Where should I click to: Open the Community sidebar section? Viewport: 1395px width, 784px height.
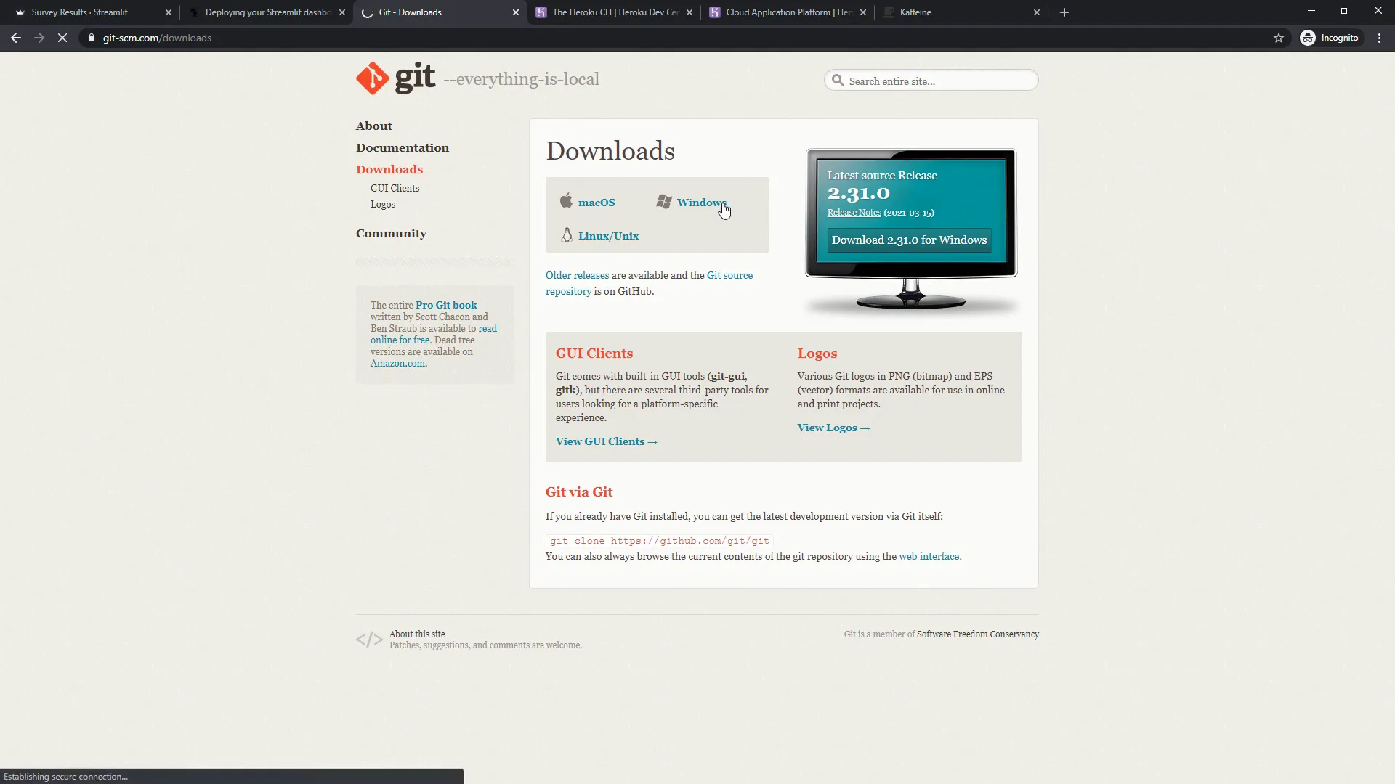391,233
